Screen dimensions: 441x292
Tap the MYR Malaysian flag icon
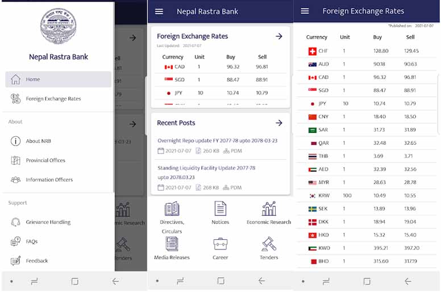point(313,183)
